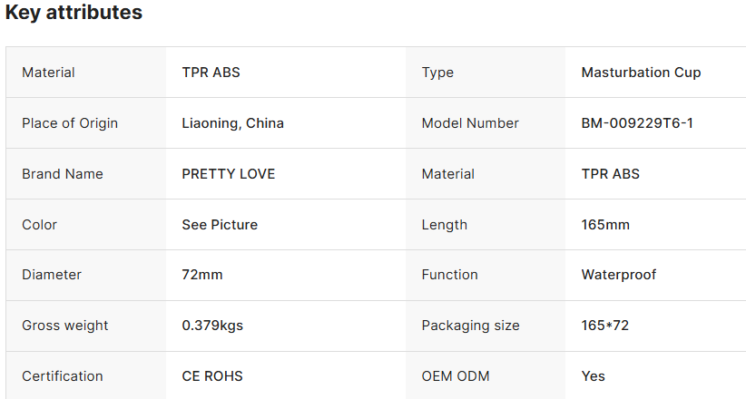
Task: Click the Liaoning, China value
Action: click(x=232, y=123)
